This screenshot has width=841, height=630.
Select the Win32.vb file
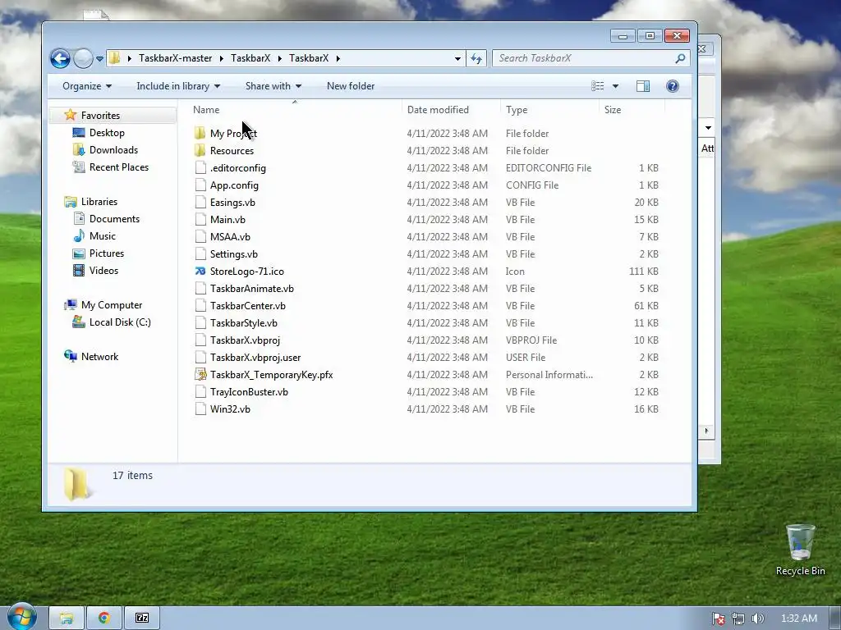coord(230,409)
